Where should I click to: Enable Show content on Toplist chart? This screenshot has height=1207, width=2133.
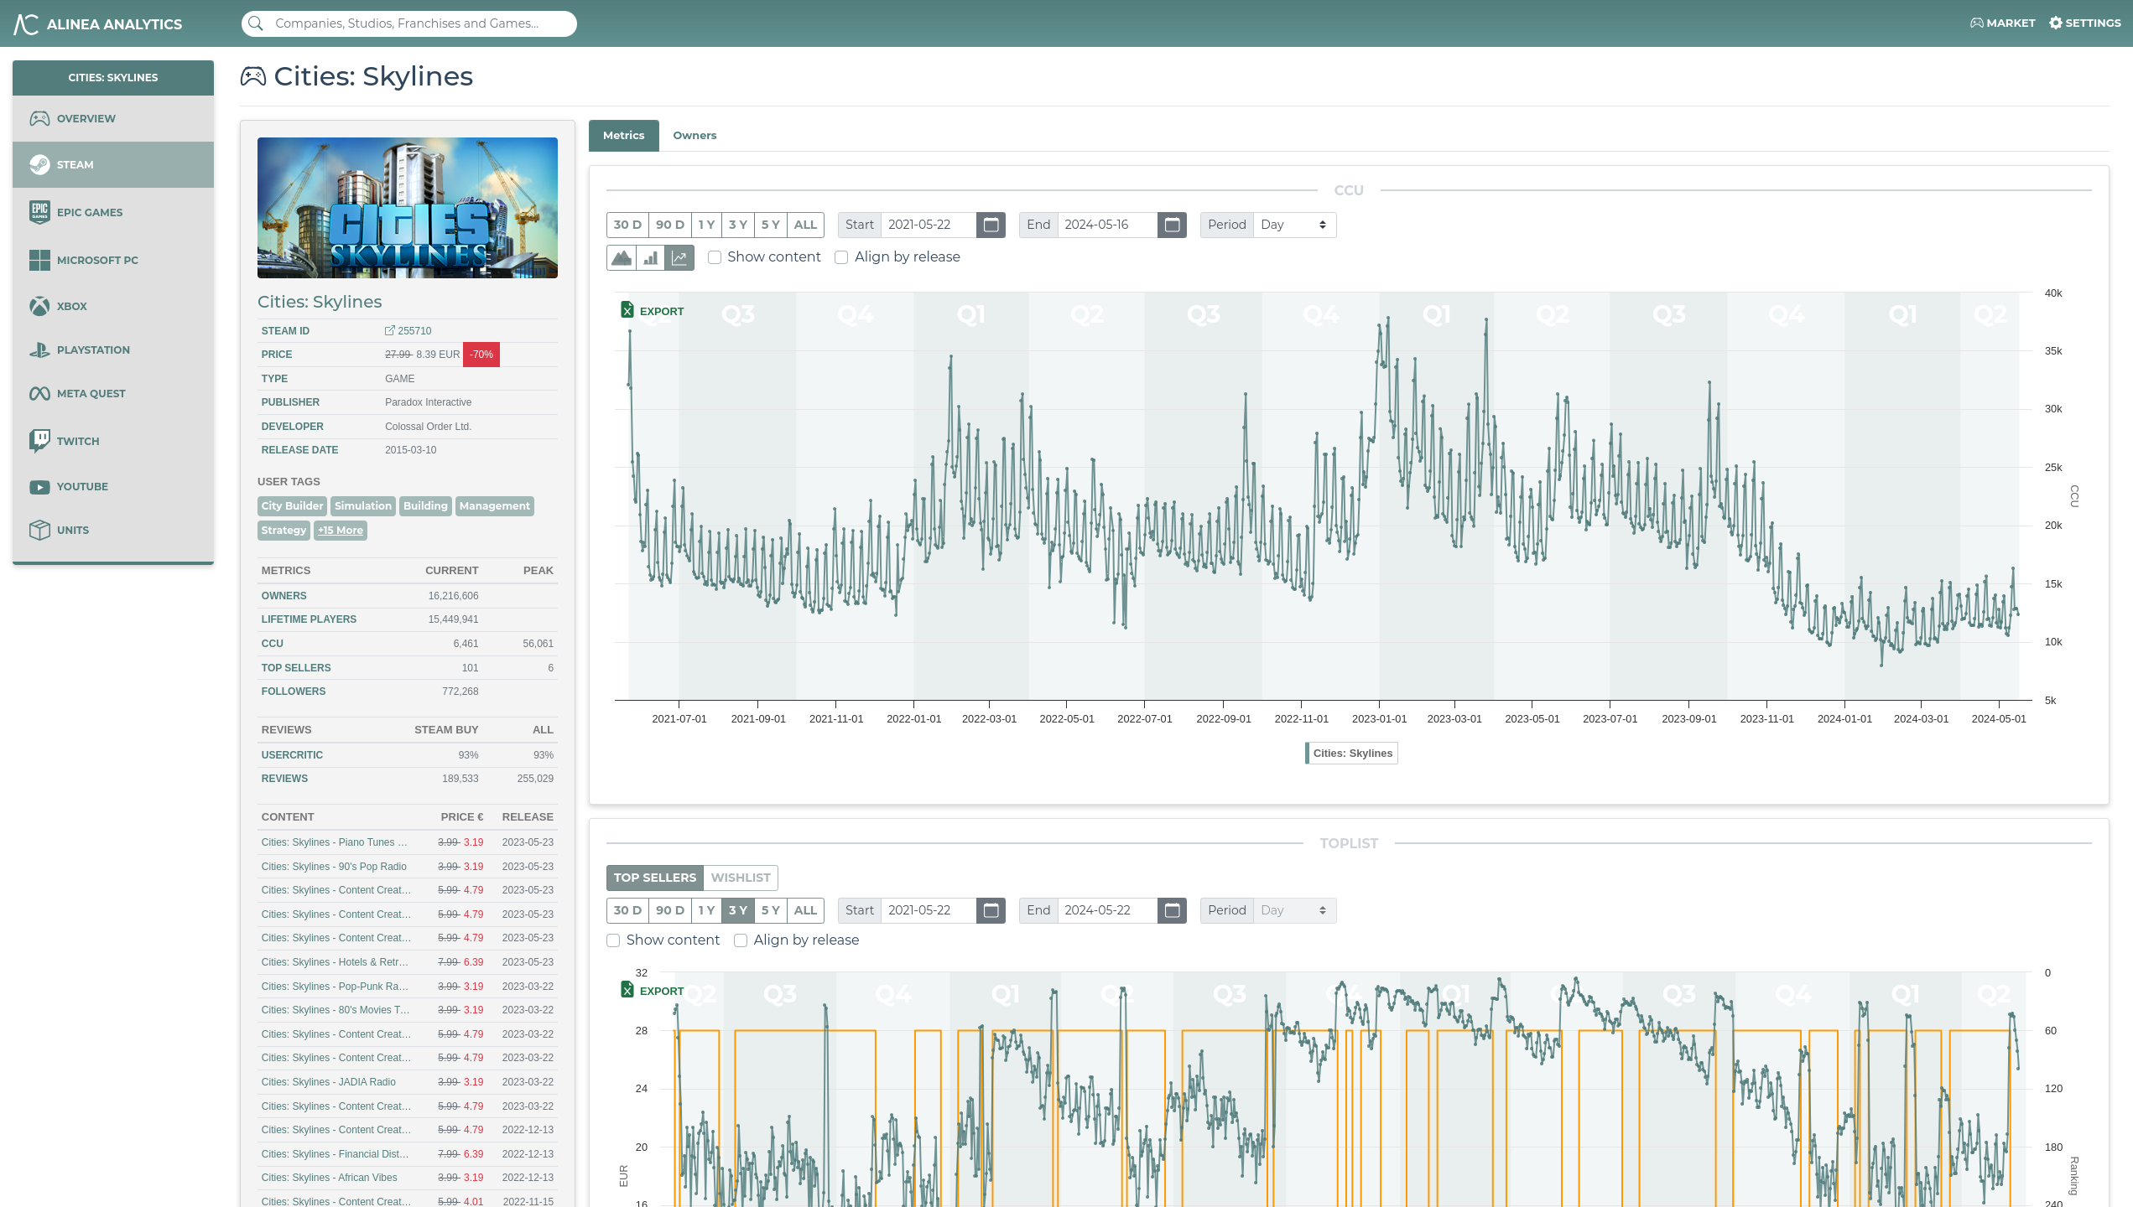point(613,940)
